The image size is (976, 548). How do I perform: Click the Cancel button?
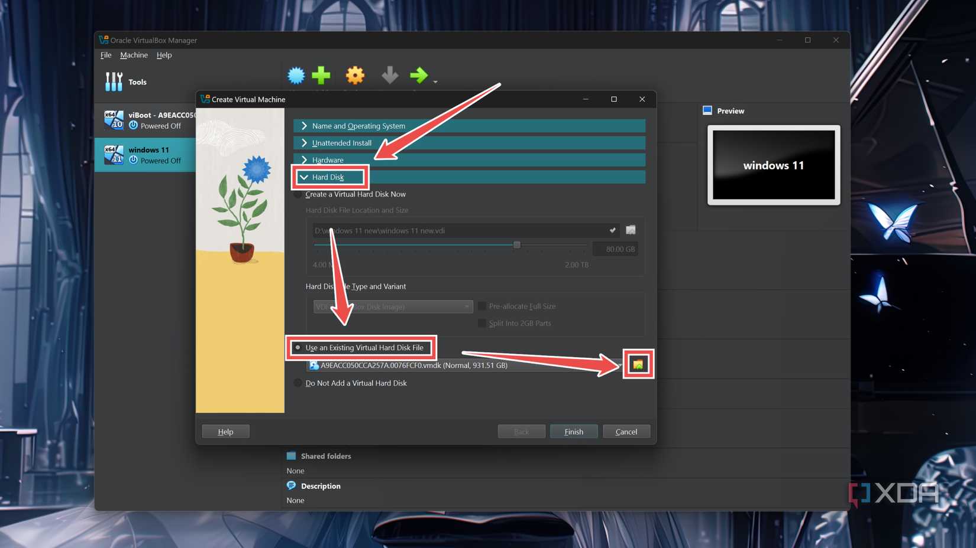click(626, 432)
